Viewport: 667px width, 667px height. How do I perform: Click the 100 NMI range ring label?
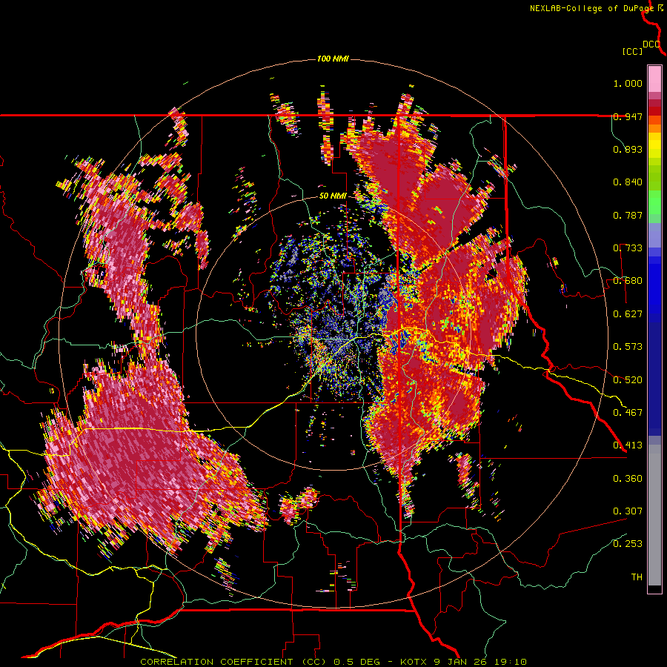pos(333,59)
